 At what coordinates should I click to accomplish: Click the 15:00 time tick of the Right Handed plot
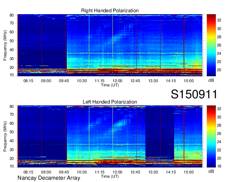[x=189, y=81]
